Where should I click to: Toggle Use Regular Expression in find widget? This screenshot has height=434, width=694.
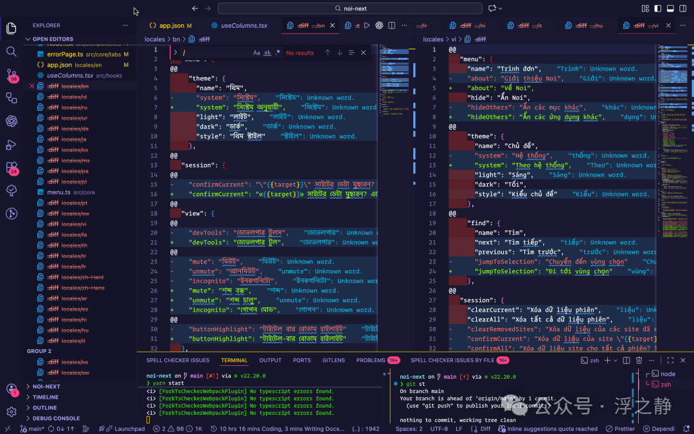point(278,53)
